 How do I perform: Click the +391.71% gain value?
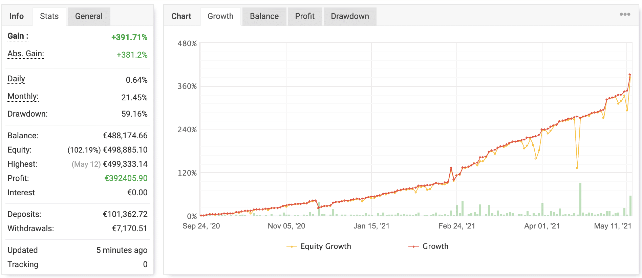click(129, 37)
